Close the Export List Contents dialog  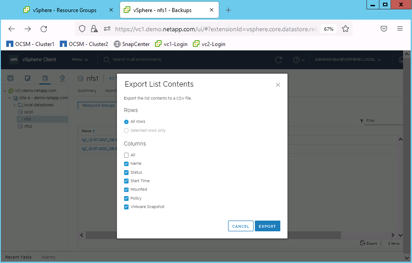click(278, 85)
